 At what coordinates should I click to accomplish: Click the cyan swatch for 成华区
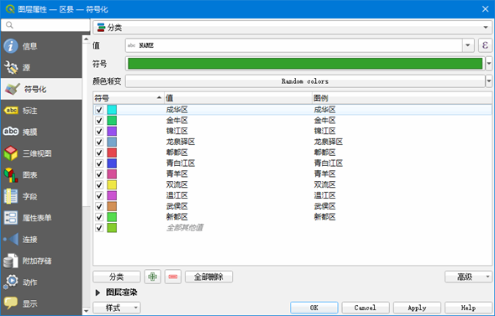(112, 110)
